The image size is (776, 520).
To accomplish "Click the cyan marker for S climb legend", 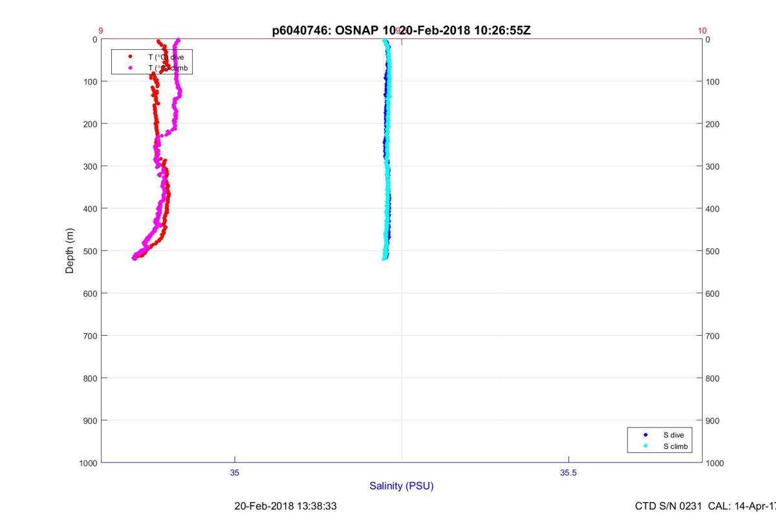I will pyautogui.click(x=646, y=447).
